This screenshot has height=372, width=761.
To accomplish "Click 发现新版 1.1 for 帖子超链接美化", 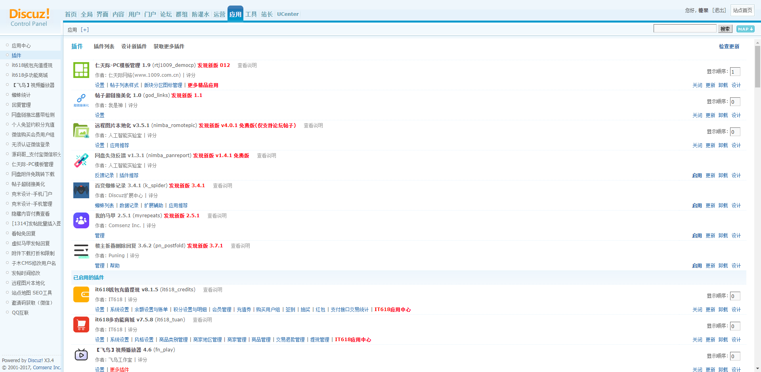I will click(187, 95).
